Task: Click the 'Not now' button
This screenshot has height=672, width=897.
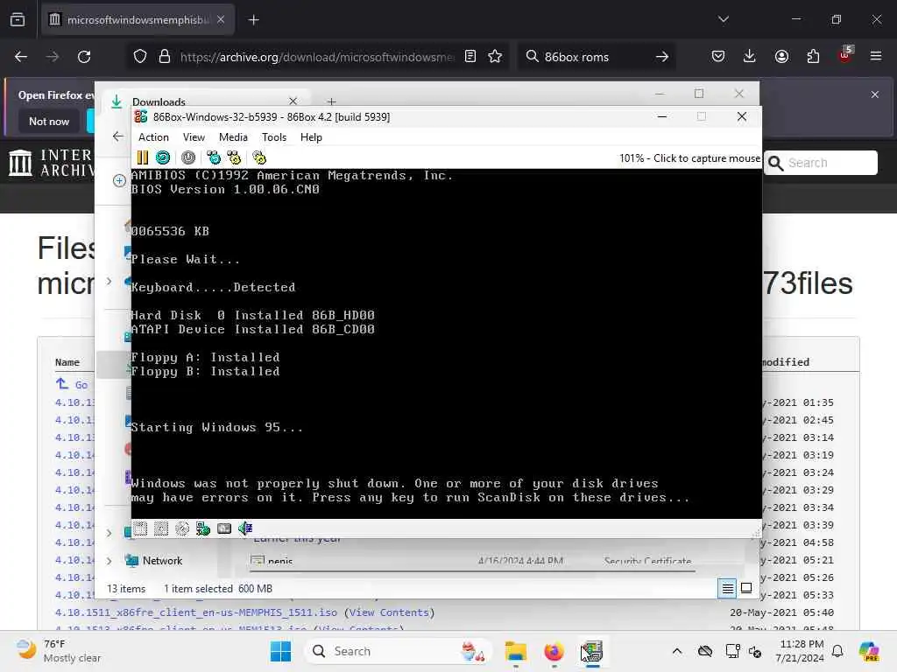Action: 49,121
